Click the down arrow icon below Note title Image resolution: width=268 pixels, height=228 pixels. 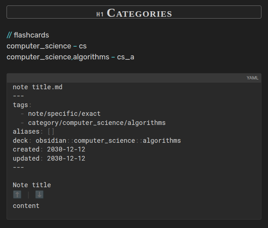[x=39, y=194]
